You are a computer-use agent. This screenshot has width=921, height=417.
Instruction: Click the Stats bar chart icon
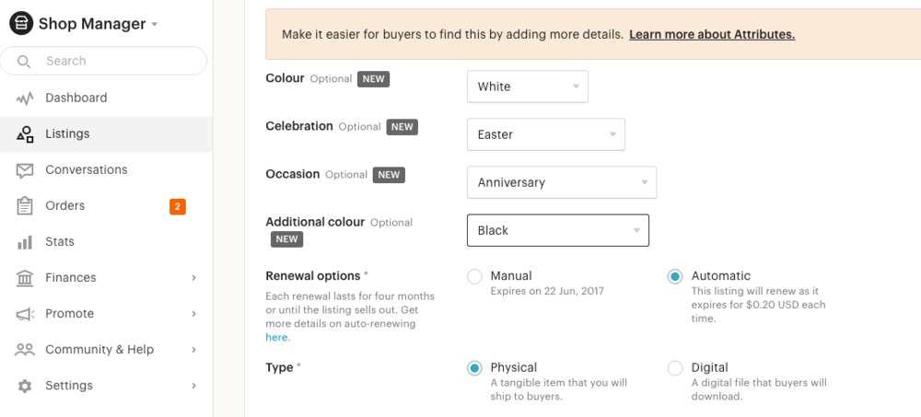click(x=25, y=242)
